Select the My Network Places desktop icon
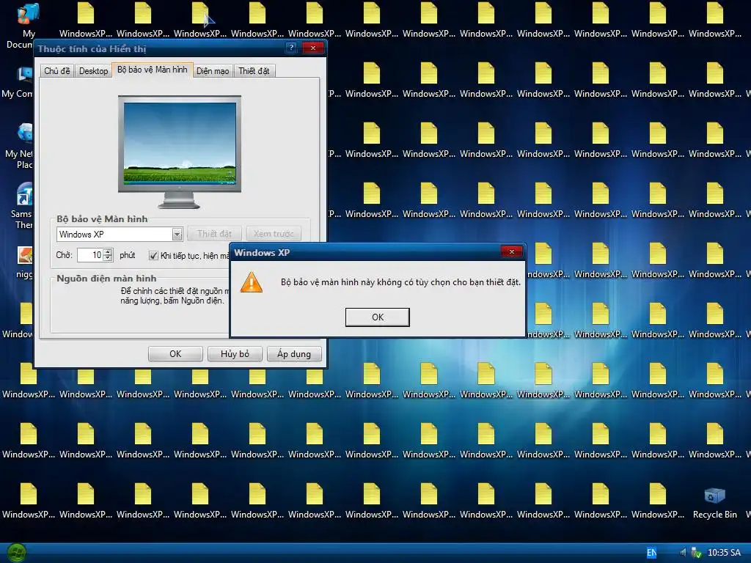This screenshot has width=751, height=563. 20,146
